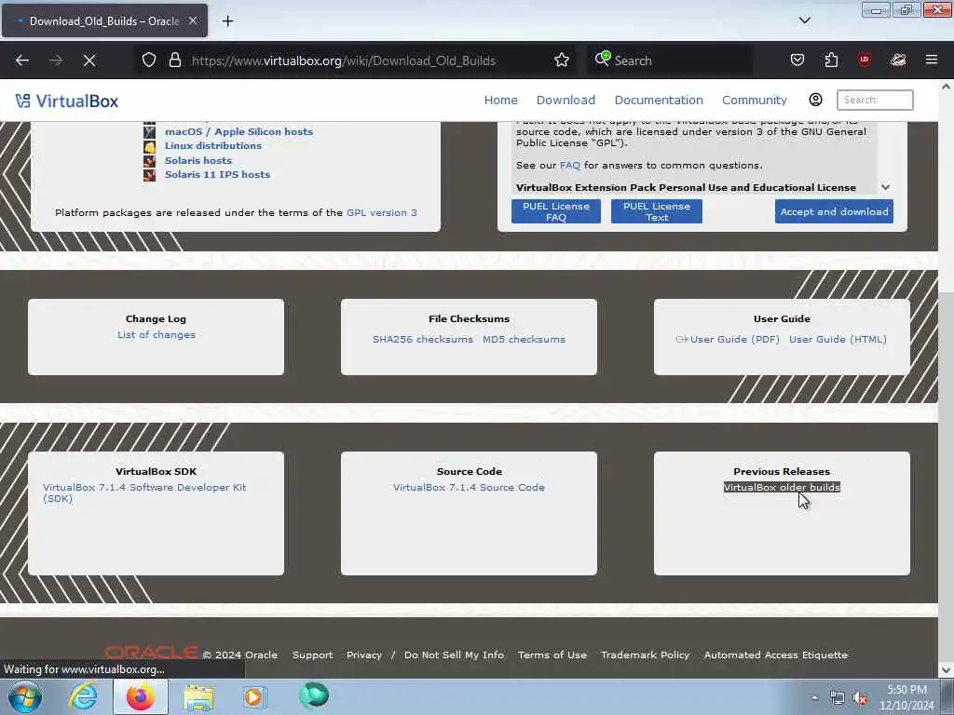The width and height of the screenshot is (954, 715).
Task: Open Solaris 11 IPS hosts link
Action: (x=217, y=174)
